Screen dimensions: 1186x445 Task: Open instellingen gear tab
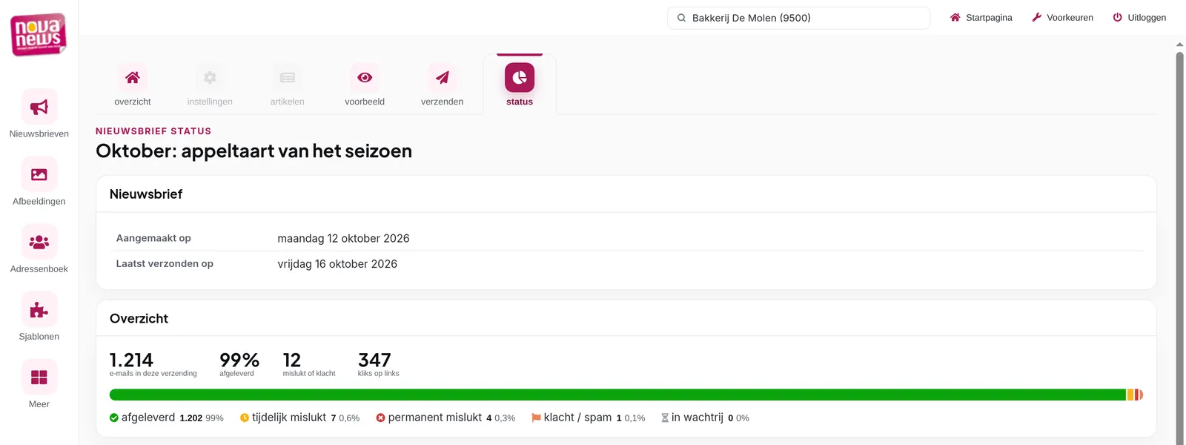pos(210,85)
